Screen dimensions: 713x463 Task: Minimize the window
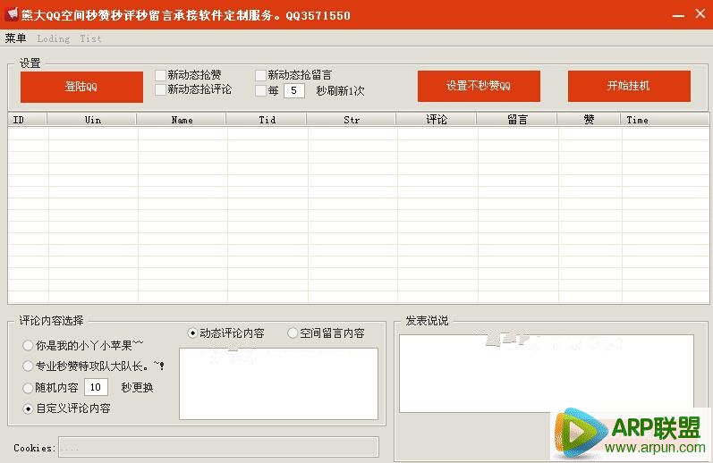678,15
